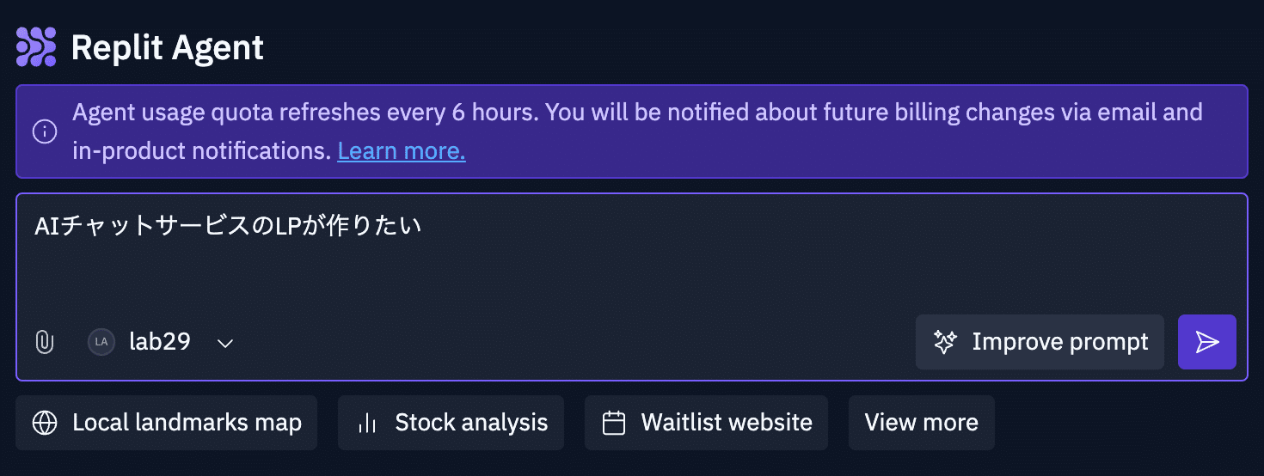Click the LA avatar badge
The image size is (1264, 476).
click(x=101, y=342)
